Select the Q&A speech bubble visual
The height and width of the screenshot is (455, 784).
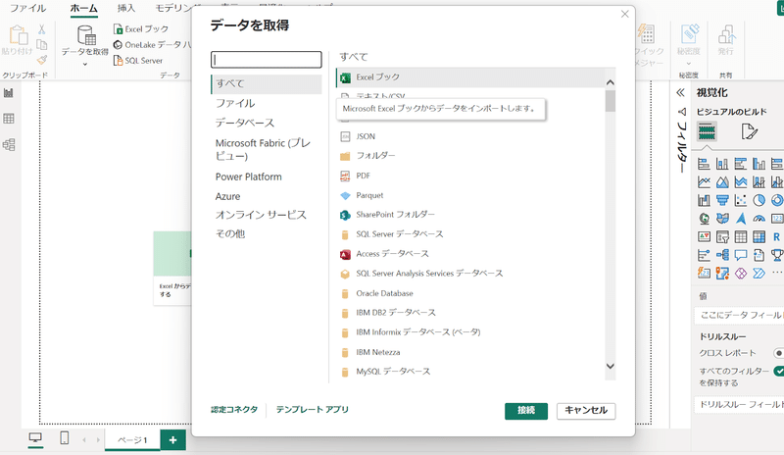click(741, 255)
